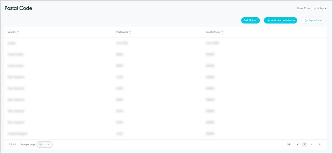Go to the next page arrow
This screenshot has height=154, width=333.
click(x=311, y=144)
